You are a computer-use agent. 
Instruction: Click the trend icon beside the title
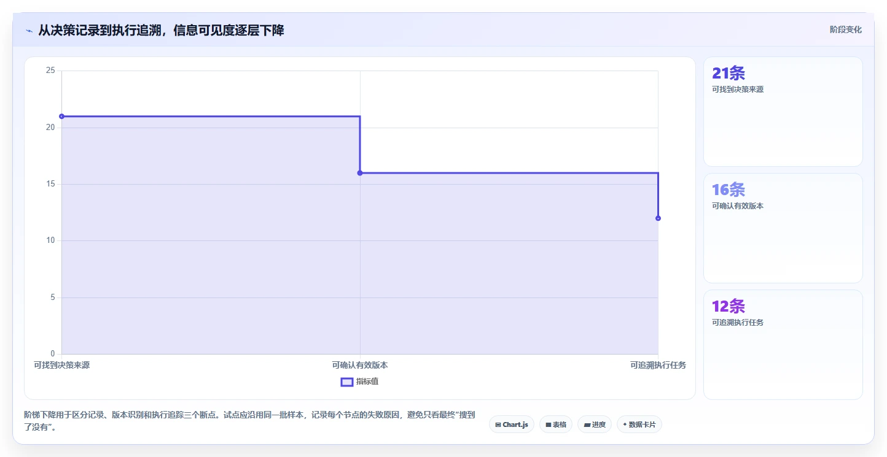tap(29, 31)
